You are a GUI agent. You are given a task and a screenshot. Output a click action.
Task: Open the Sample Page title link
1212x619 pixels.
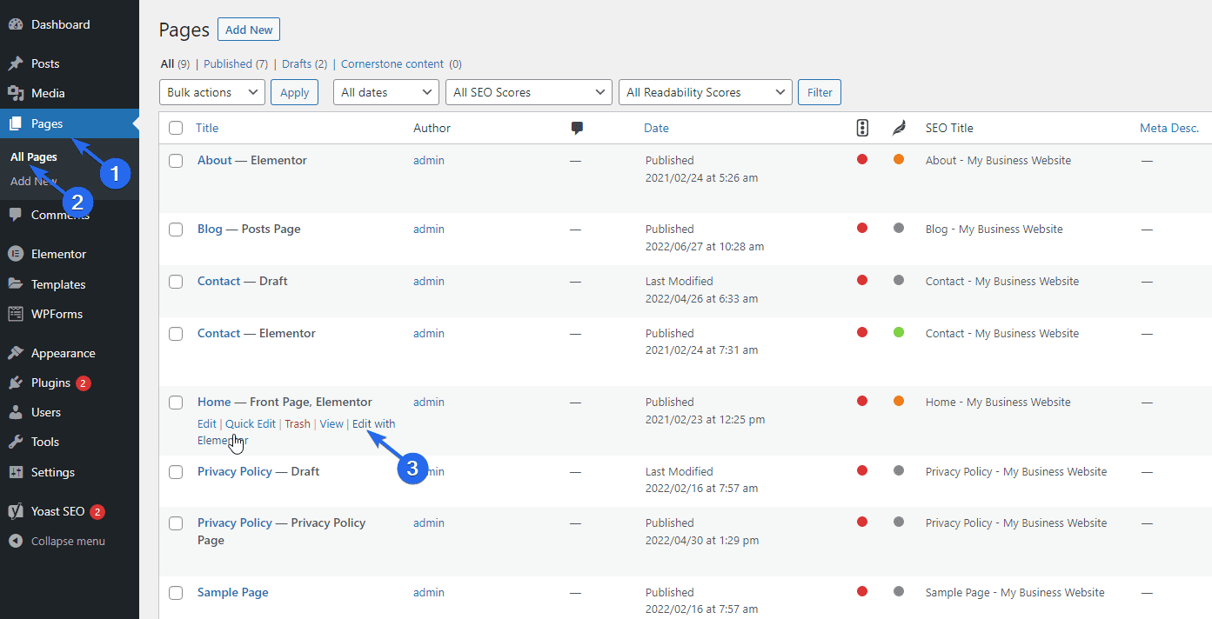(x=233, y=592)
